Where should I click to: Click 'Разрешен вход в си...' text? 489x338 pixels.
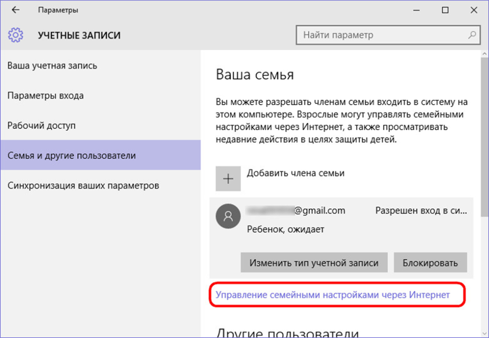tap(421, 211)
